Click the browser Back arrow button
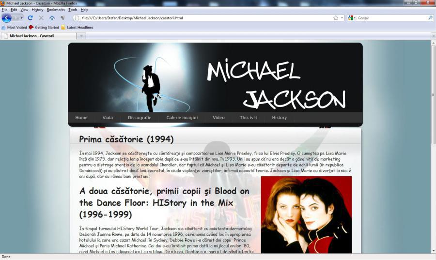436x260 pixels. pyautogui.click(x=6, y=18)
